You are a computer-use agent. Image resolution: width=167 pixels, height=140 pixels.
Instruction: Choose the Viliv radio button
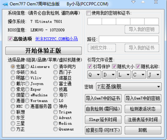coord(27,78)
